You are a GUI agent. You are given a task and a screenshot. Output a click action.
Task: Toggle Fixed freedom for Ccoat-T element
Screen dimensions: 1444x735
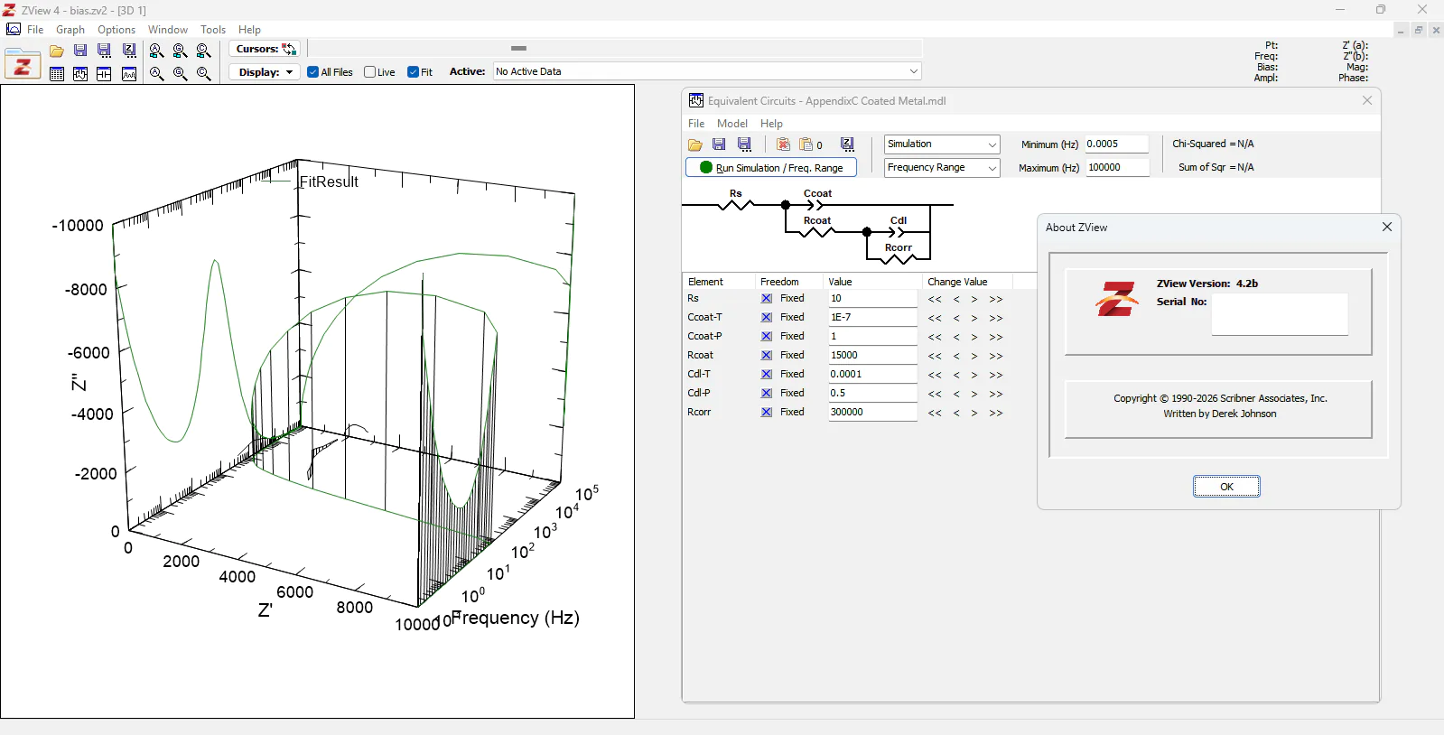click(767, 318)
